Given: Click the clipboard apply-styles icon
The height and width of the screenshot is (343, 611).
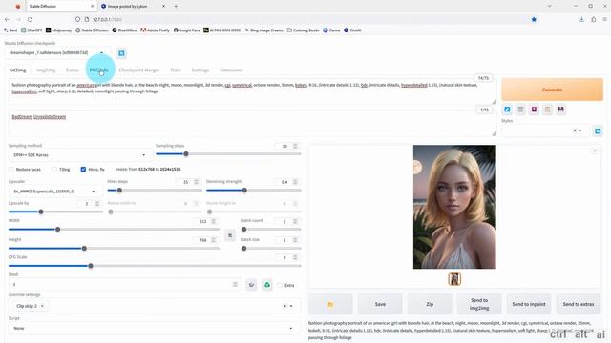Looking at the screenshot, I should [x=547, y=110].
